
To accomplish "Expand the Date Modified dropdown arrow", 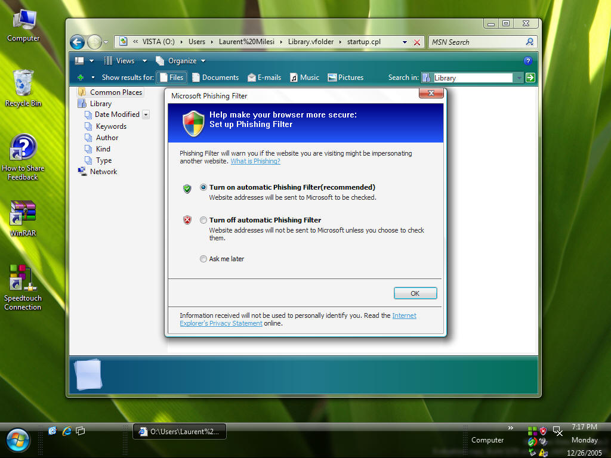I will click(146, 114).
